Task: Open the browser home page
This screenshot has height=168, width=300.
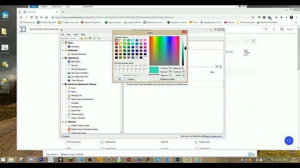Action: 37,17
